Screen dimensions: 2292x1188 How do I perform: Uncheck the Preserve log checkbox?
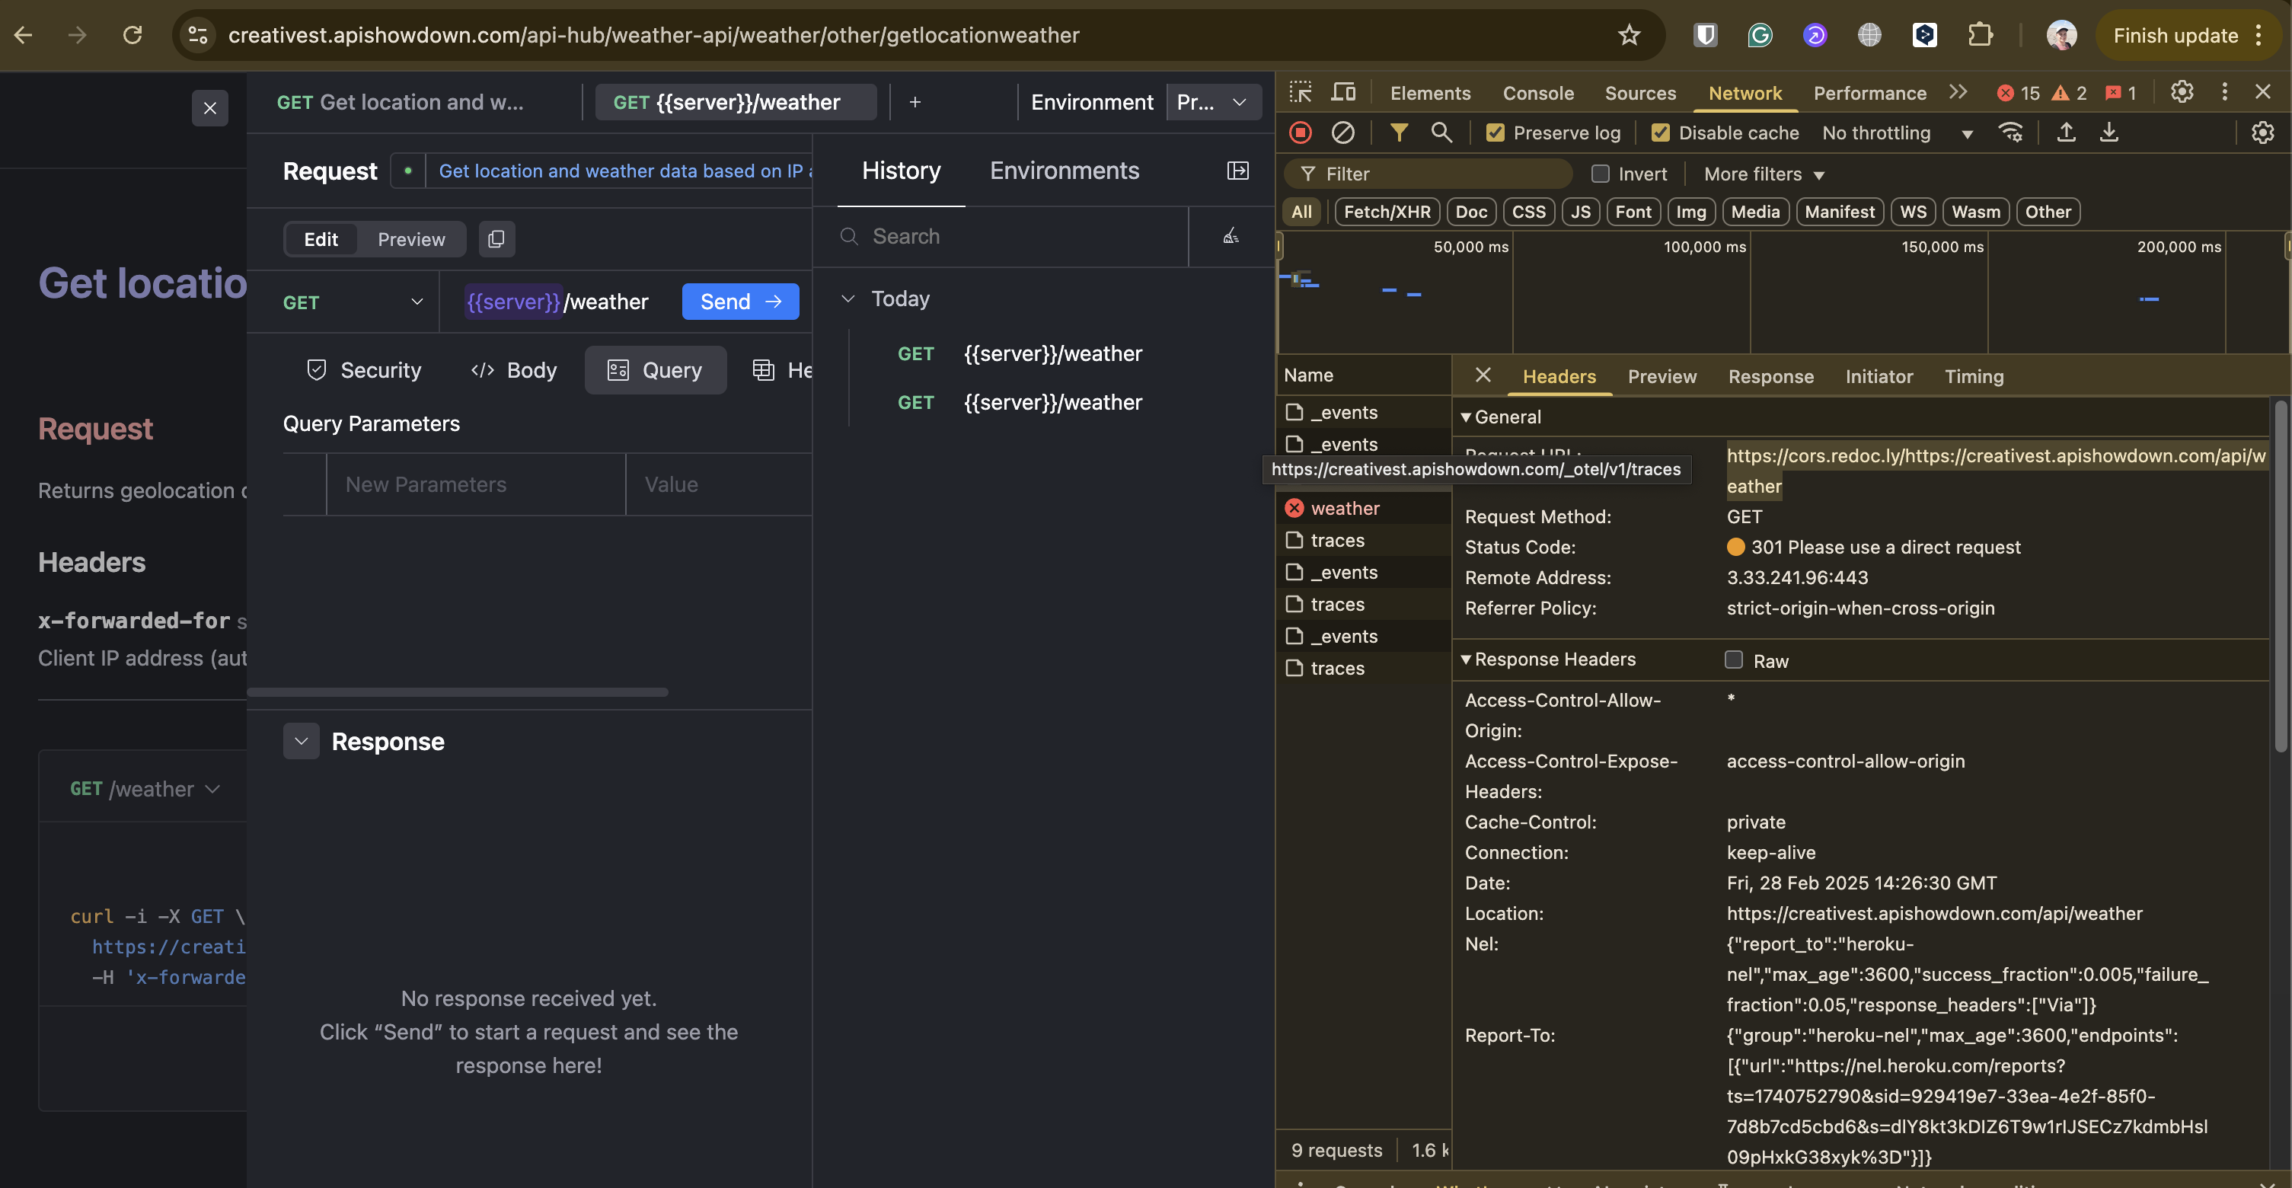(x=1496, y=133)
